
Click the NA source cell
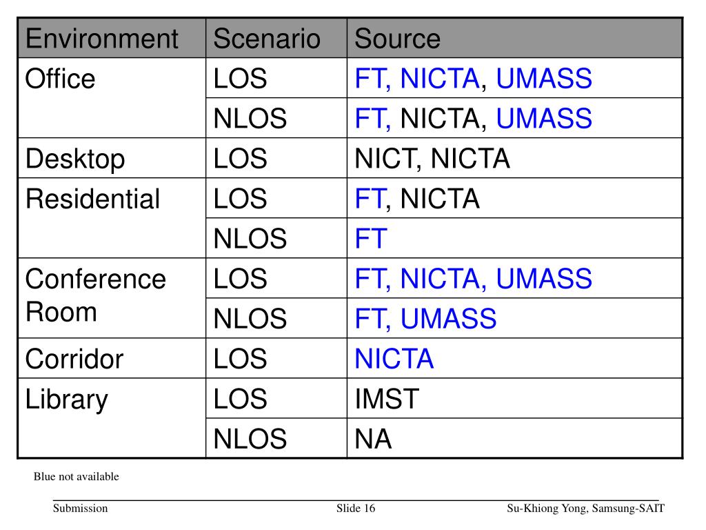click(514, 438)
